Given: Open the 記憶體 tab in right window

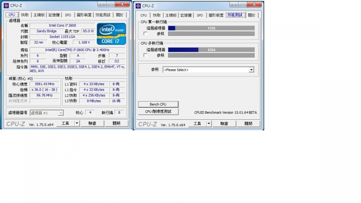Looking at the screenshot, I should point(186,15).
